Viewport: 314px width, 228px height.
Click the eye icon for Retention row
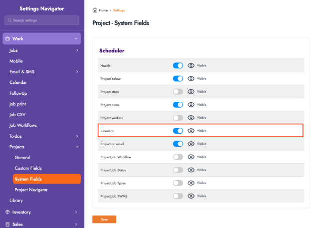click(x=191, y=131)
